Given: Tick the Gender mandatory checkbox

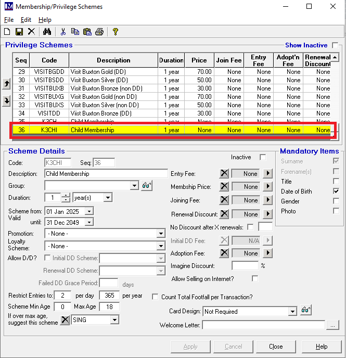Looking at the screenshot, I should (x=336, y=201).
